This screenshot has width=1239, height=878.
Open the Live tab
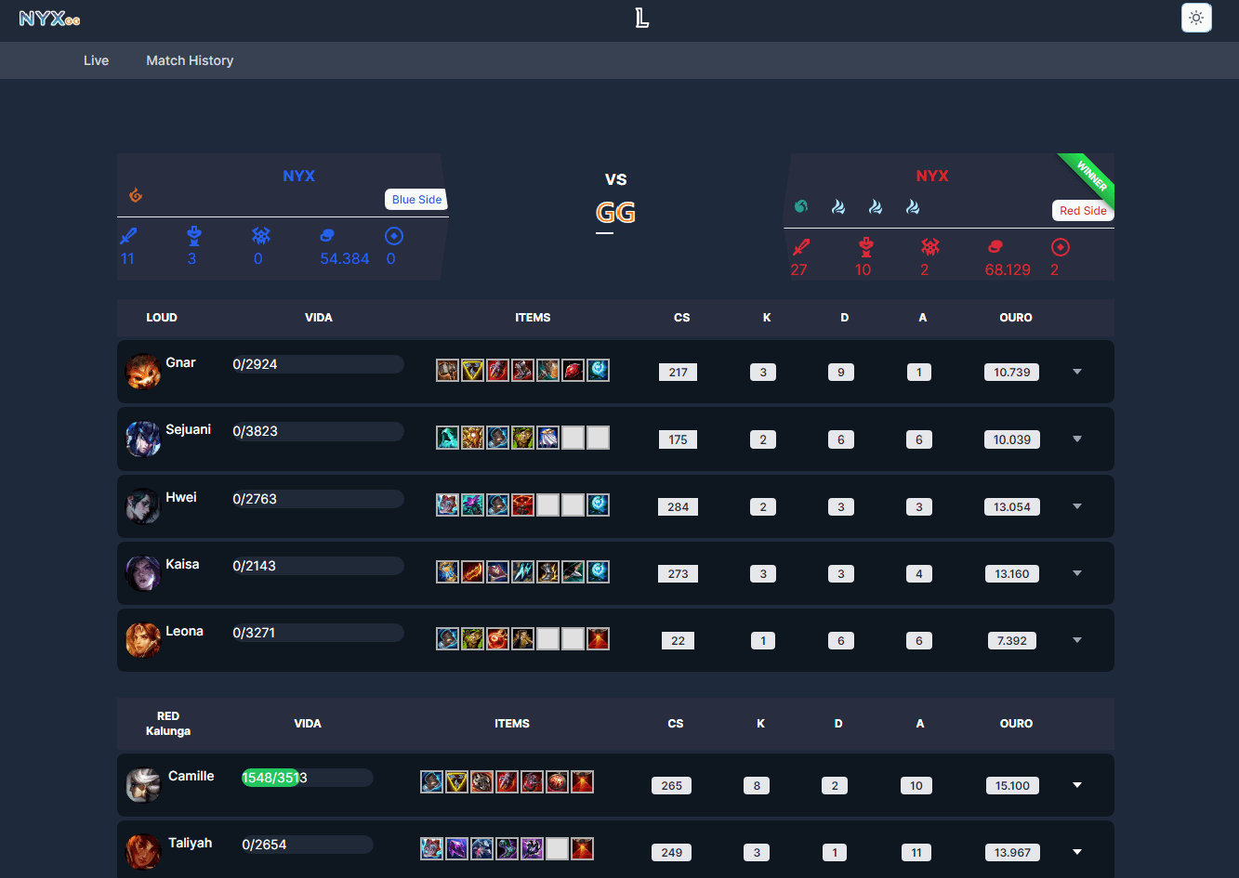(x=96, y=60)
